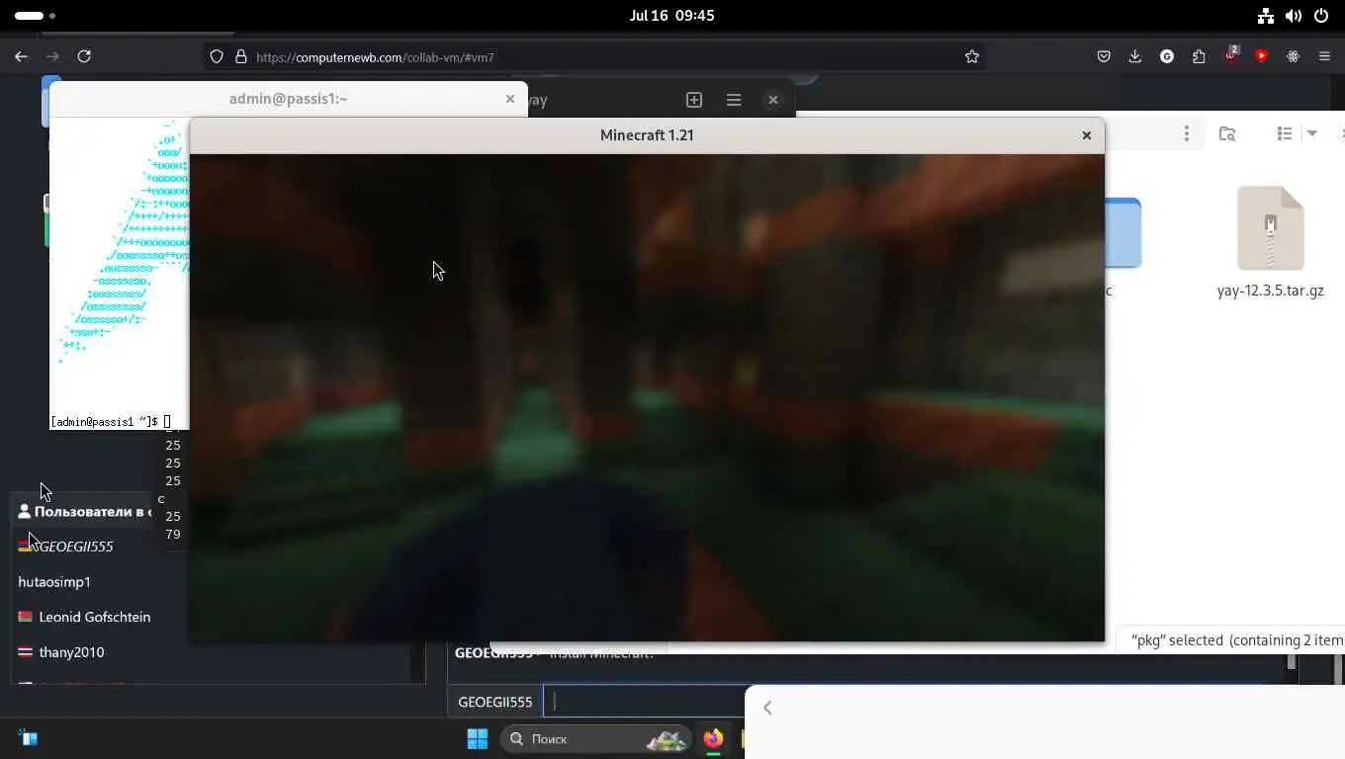Screen dimensions: 1345x759
Task: Open the file manager three-dot menu
Action: coord(1187,133)
